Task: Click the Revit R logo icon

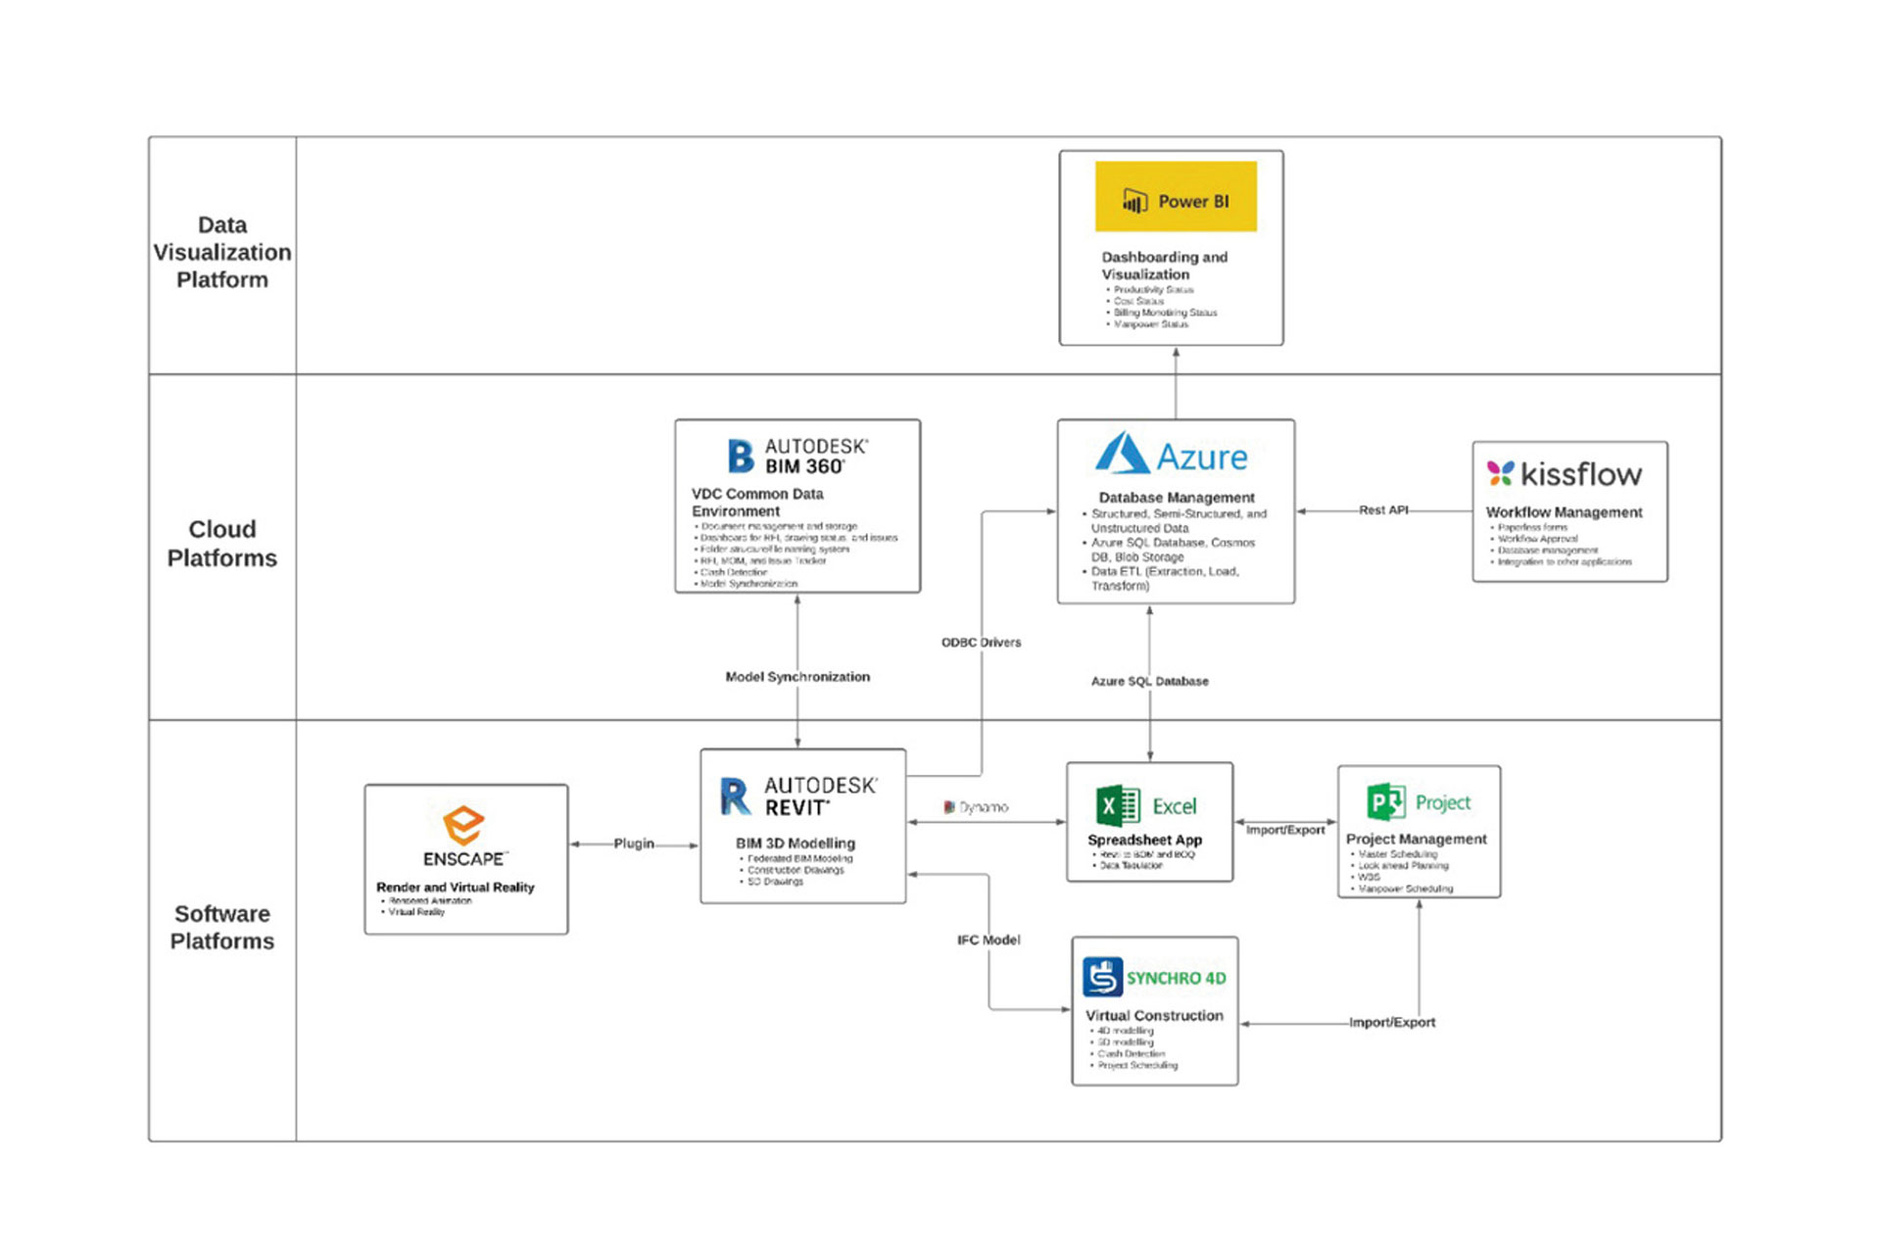Action: [x=735, y=796]
